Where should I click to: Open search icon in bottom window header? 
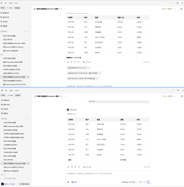[x=6, y=91]
